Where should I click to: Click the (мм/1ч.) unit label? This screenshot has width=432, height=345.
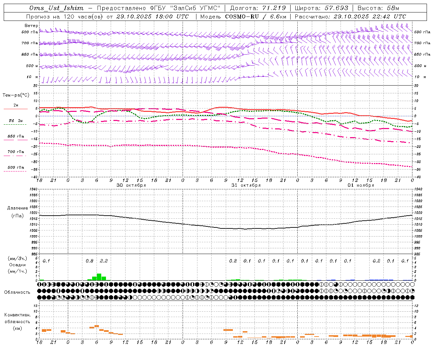[18, 271]
